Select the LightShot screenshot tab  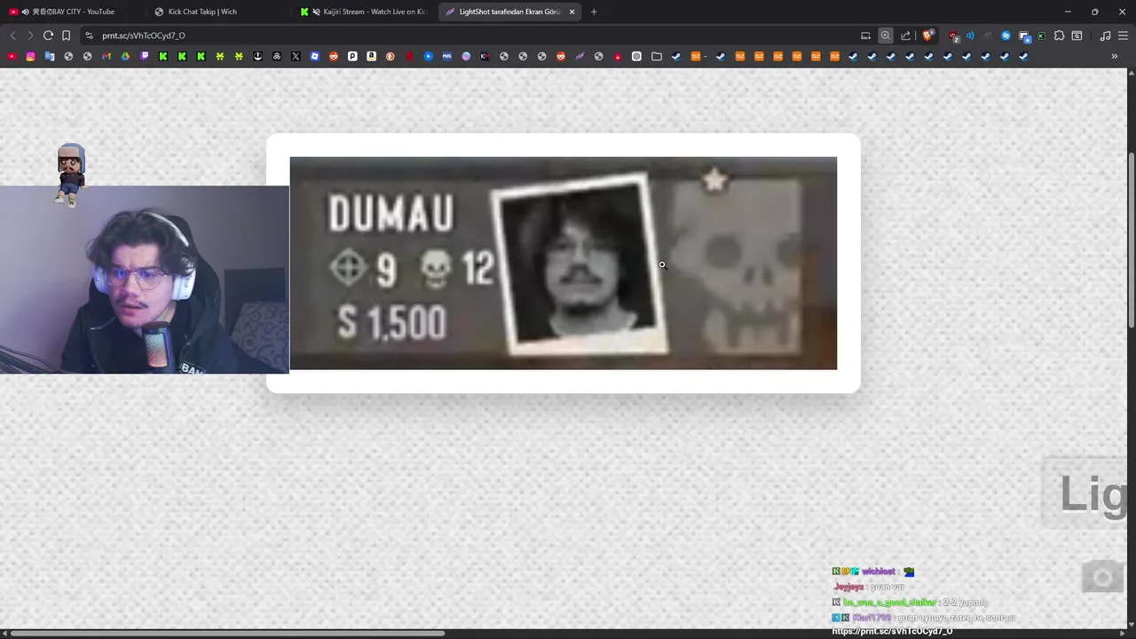click(510, 12)
